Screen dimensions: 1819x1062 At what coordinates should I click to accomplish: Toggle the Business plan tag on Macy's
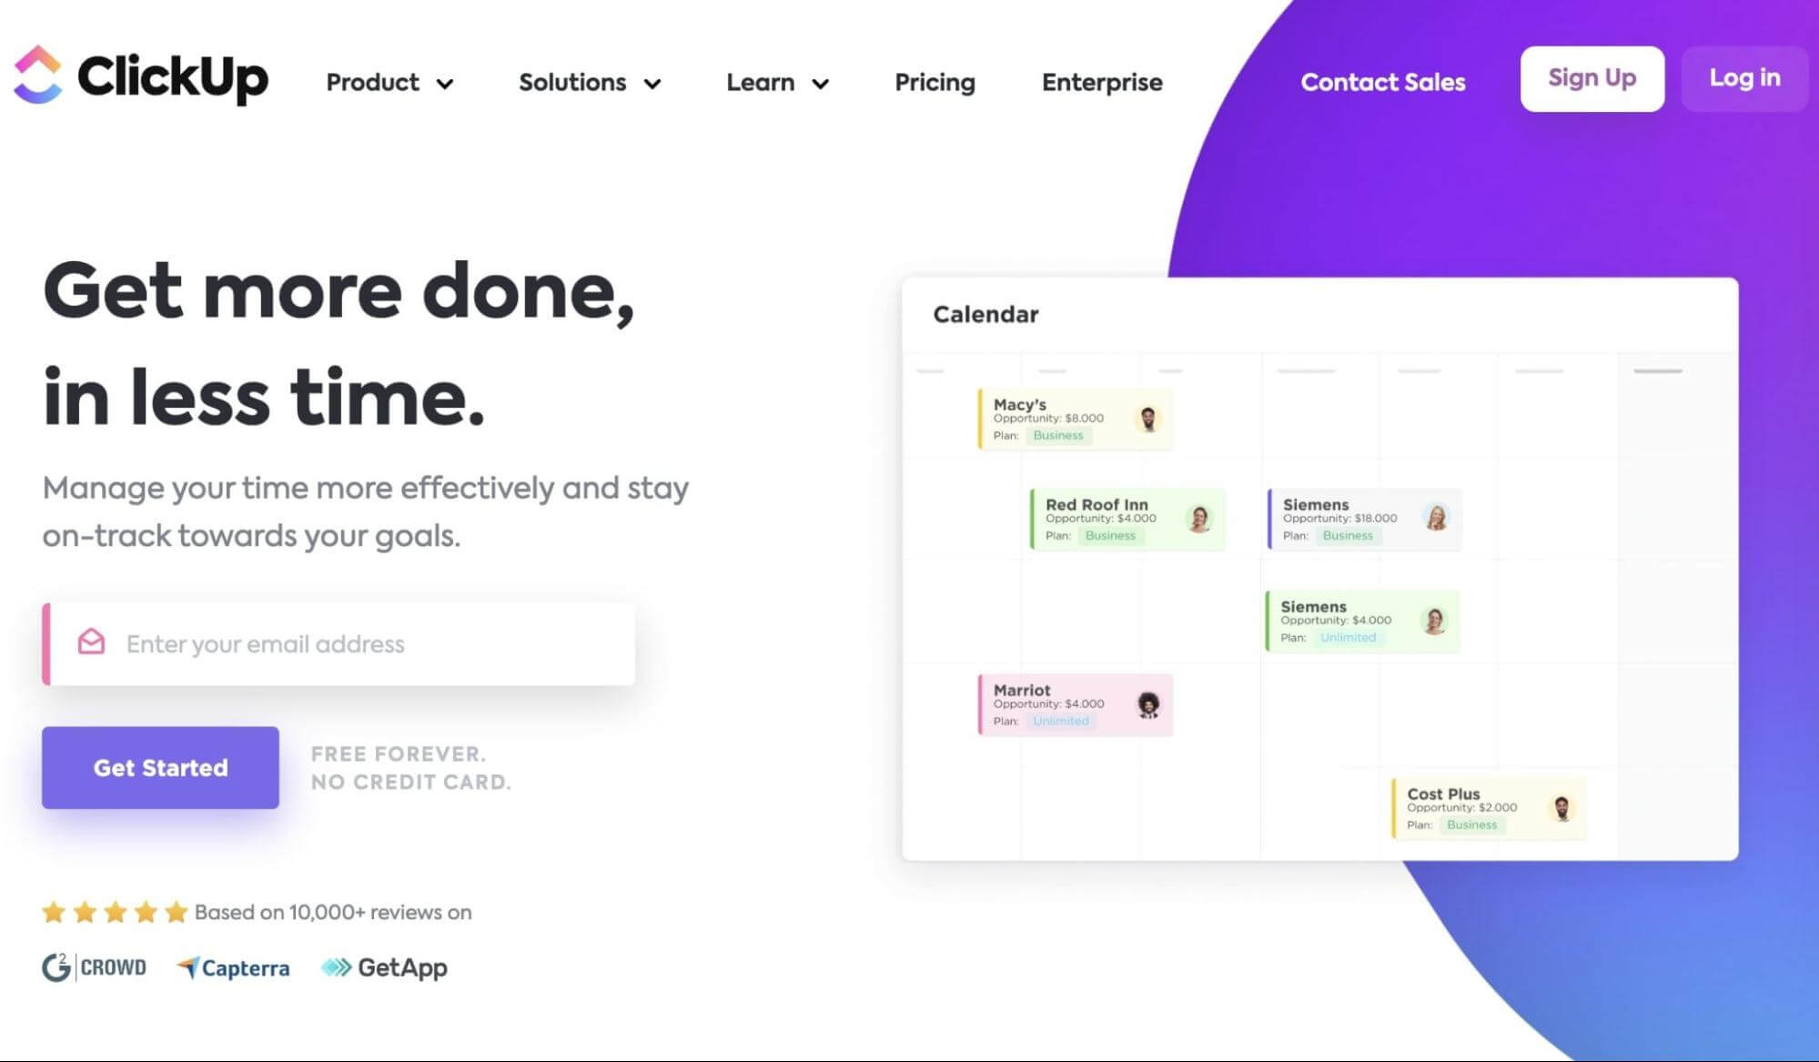[1059, 435]
